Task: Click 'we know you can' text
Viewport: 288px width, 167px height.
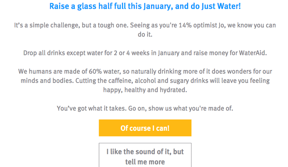Action: [x=250, y=26]
